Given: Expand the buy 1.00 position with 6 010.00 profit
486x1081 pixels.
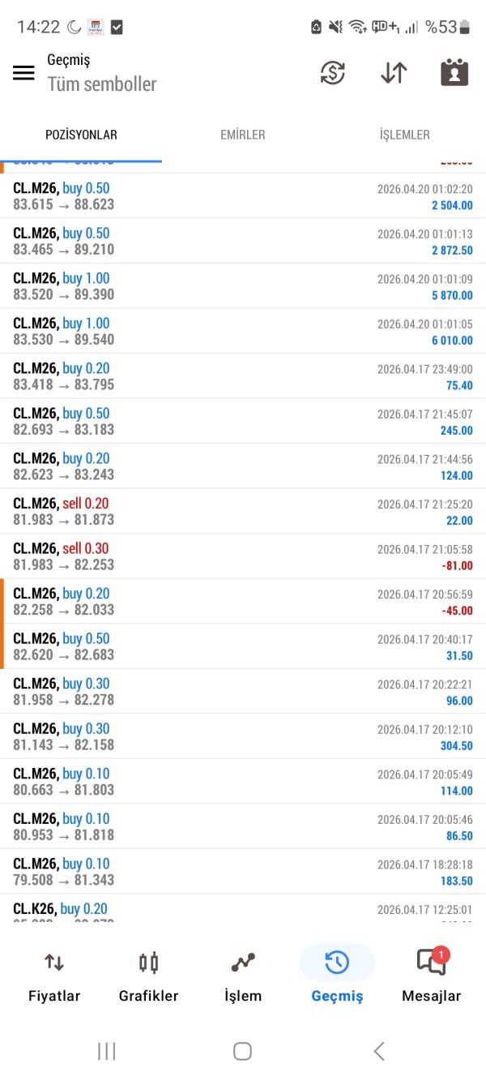Looking at the screenshot, I should tap(243, 331).
